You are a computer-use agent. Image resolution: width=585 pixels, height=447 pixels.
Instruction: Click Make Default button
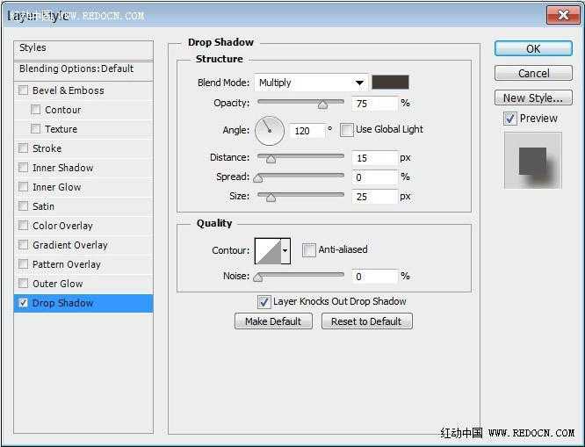pyautogui.click(x=273, y=321)
